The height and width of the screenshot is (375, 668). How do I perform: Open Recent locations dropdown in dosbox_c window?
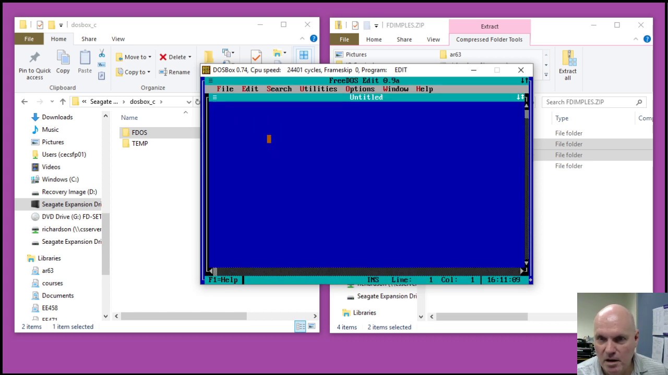coord(51,102)
